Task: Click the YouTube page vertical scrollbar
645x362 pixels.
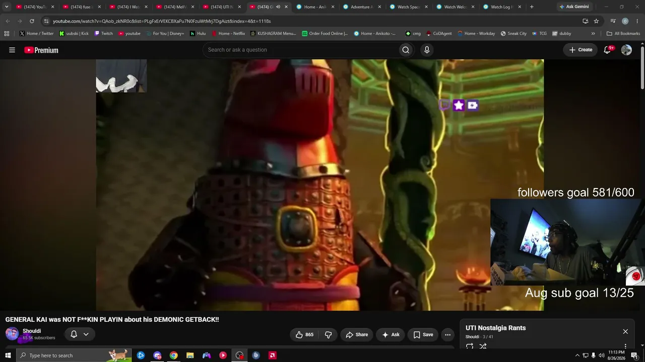Action: tap(642, 68)
